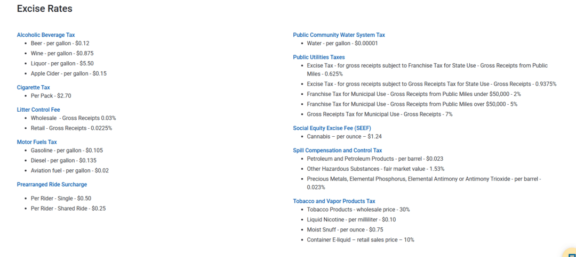Open the Cigarette Tax link
The image size is (576, 257).
[34, 87]
